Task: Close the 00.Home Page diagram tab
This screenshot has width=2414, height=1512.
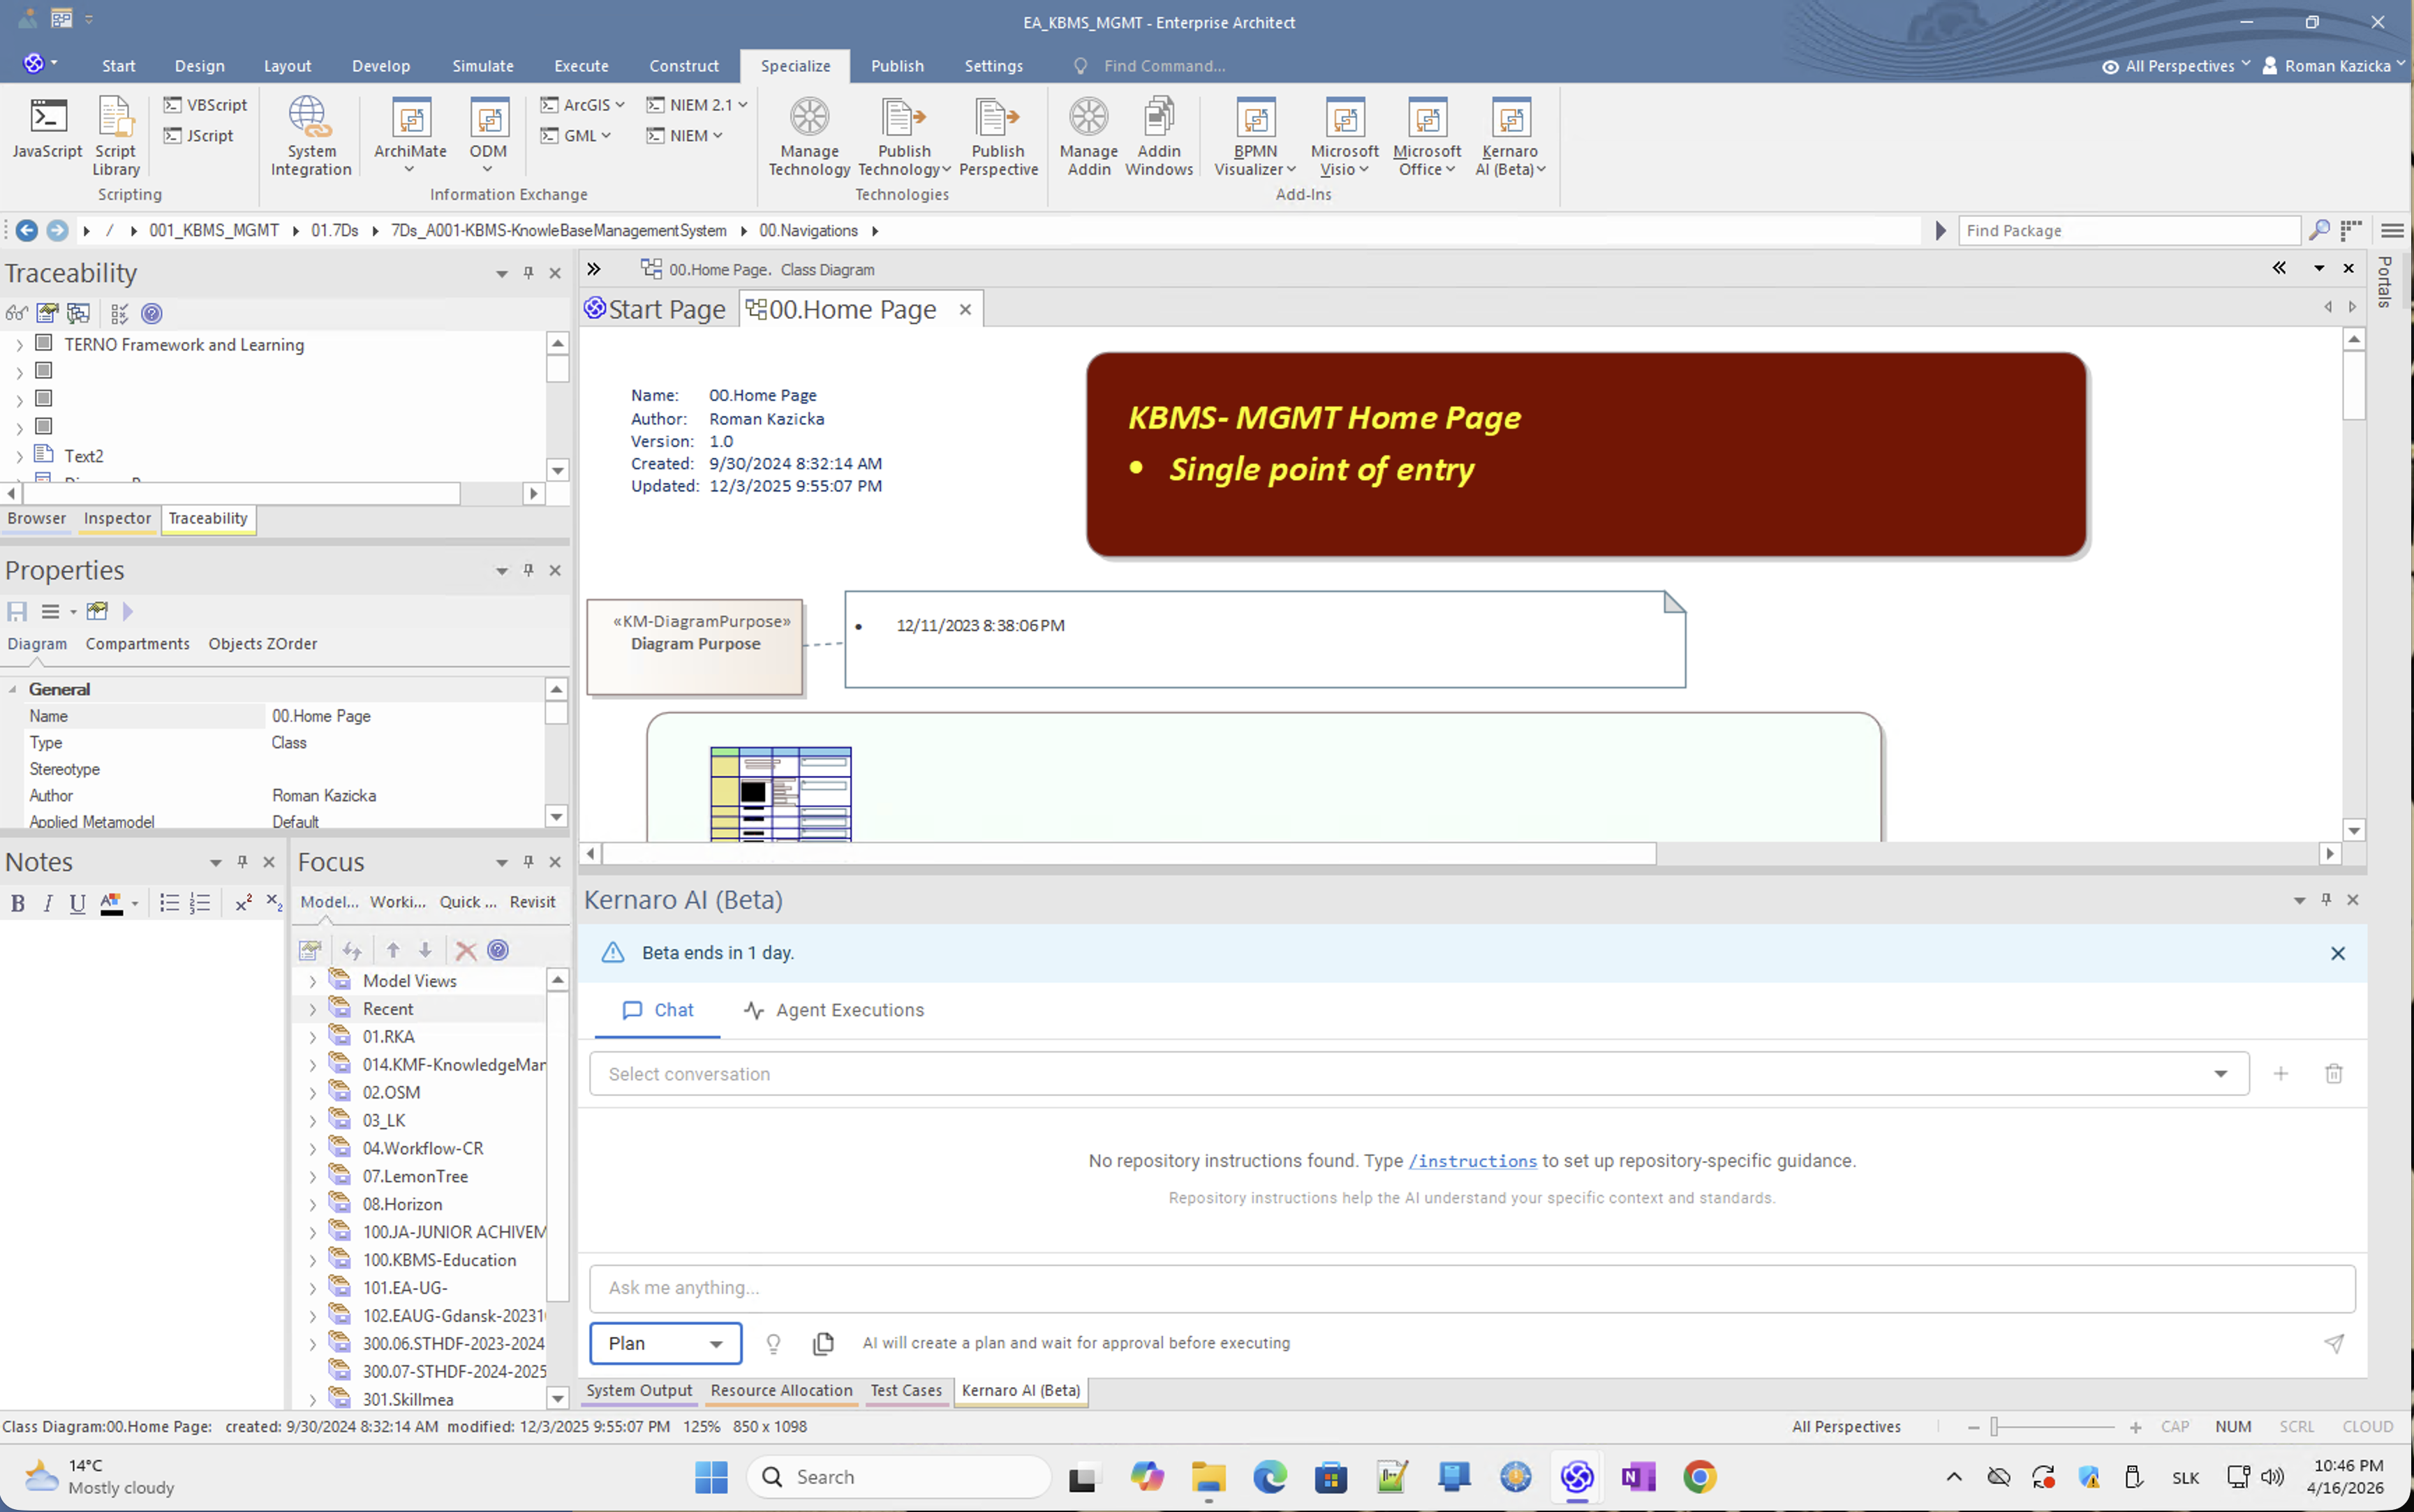Action: click(965, 310)
